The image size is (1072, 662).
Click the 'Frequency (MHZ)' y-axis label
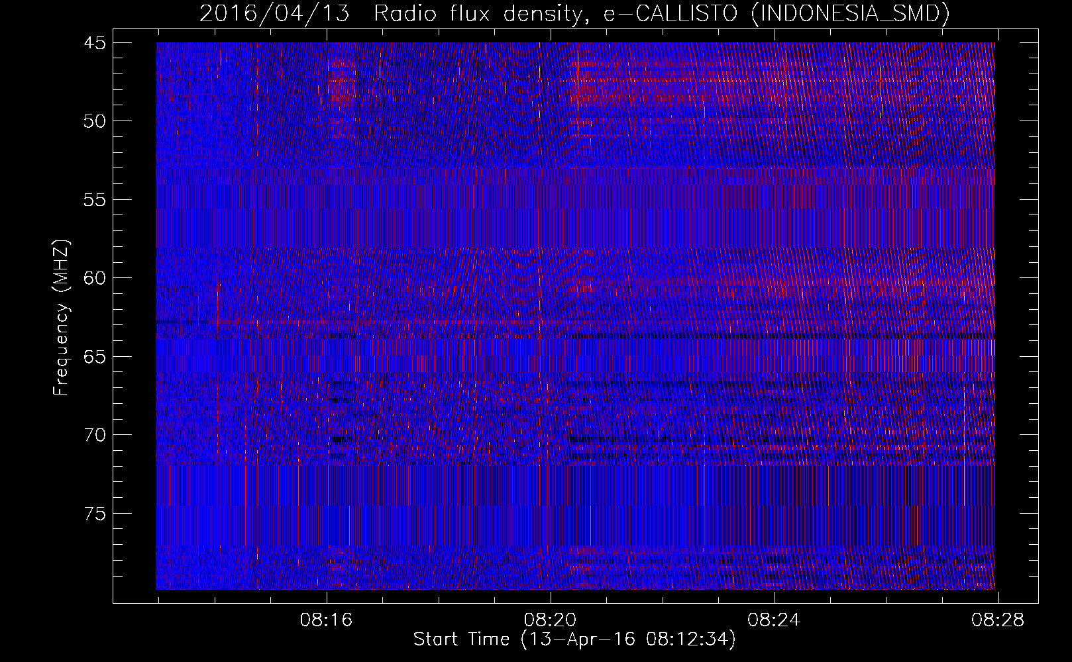tap(61, 318)
